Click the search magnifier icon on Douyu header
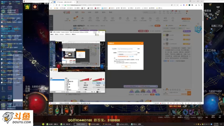The width and height of the screenshot is (224, 126). coord(155,12)
